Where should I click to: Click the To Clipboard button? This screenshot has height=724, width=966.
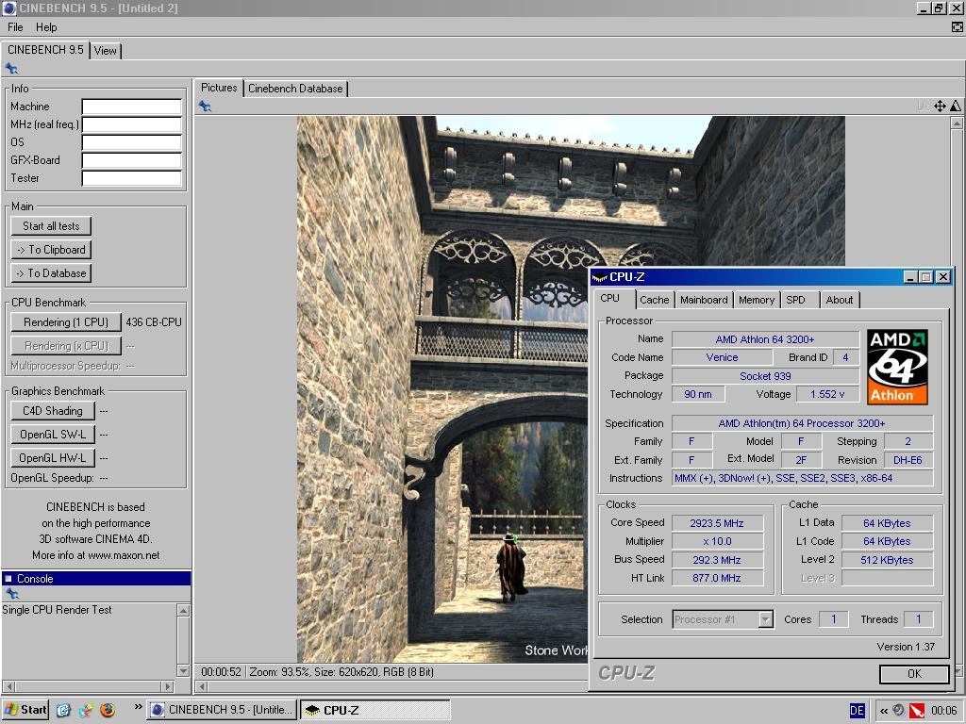pyautogui.click(x=51, y=249)
